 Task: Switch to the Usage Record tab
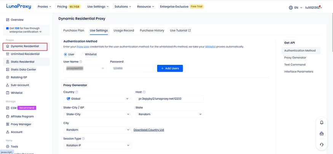(x=124, y=30)
